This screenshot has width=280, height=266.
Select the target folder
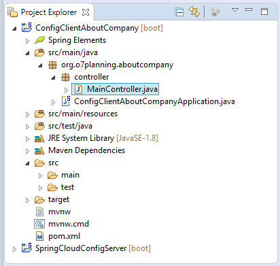pyautogui.click(x=58, y=199)
